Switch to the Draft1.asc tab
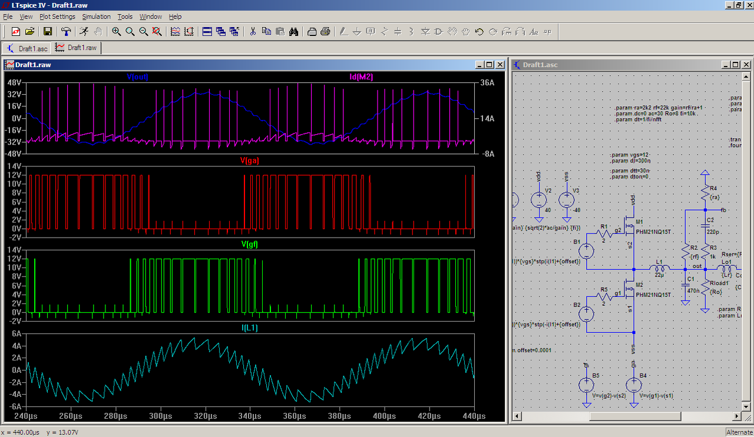 pyautogui.click(x=28, y=48)
